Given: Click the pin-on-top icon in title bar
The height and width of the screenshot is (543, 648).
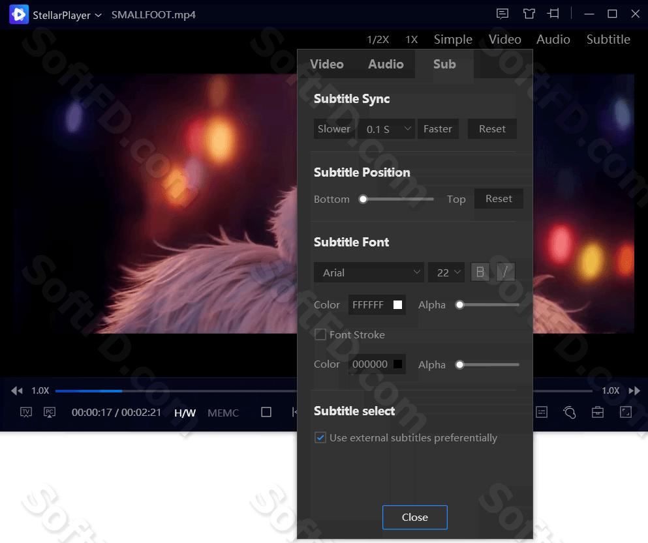Looking at the screenshot, I should [x=553, y=14].
